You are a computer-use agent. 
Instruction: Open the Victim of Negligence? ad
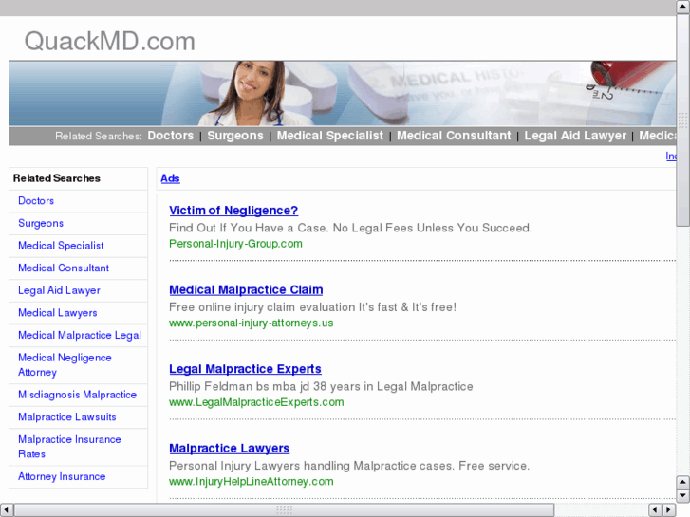tap(233, 211)
